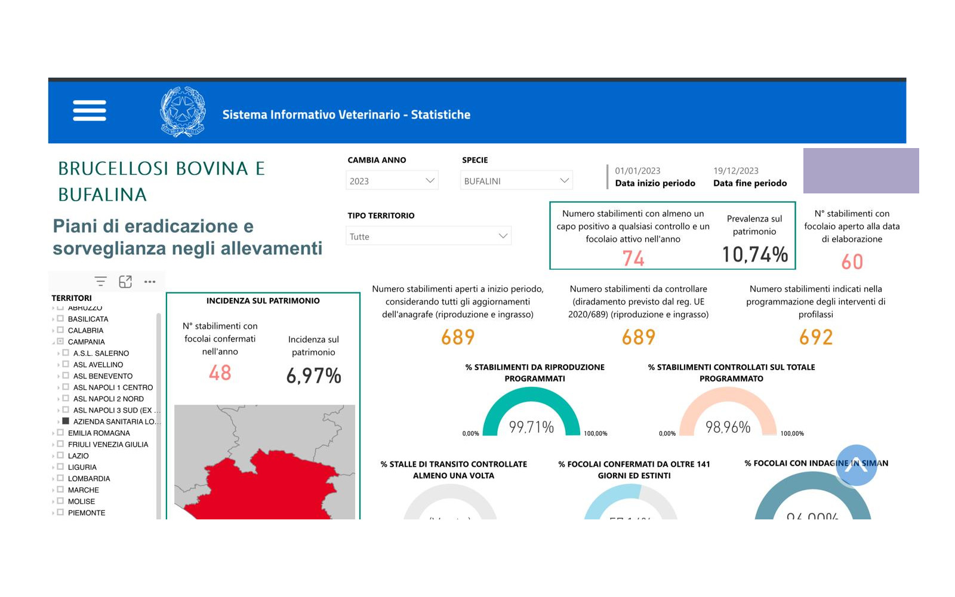955x597 pixels.
Task: Open focus mode for the territory slicer
Action: tap(125, 281)
